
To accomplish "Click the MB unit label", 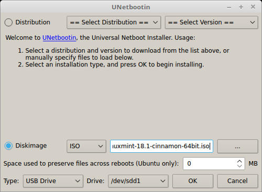I will click(253, 164).
